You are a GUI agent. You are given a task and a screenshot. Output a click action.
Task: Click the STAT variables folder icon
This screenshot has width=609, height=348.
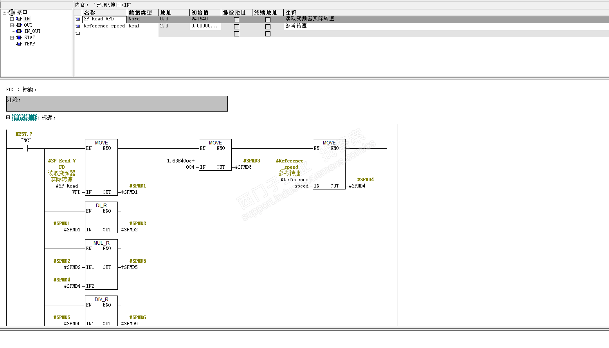[19, 38]
